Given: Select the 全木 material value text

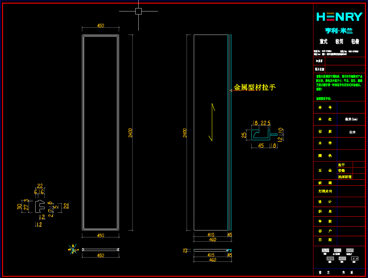Looking at the screenshot, I should click(x=352, y=132).
